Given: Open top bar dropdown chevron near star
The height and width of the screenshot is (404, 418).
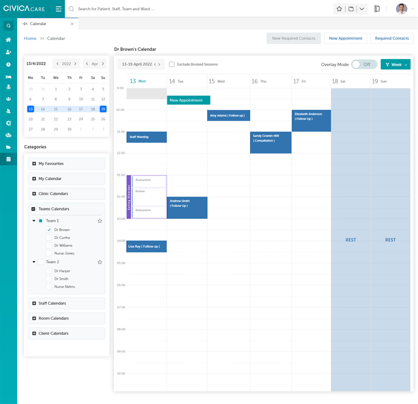Looking at the screenshot, I should (362, 9).
